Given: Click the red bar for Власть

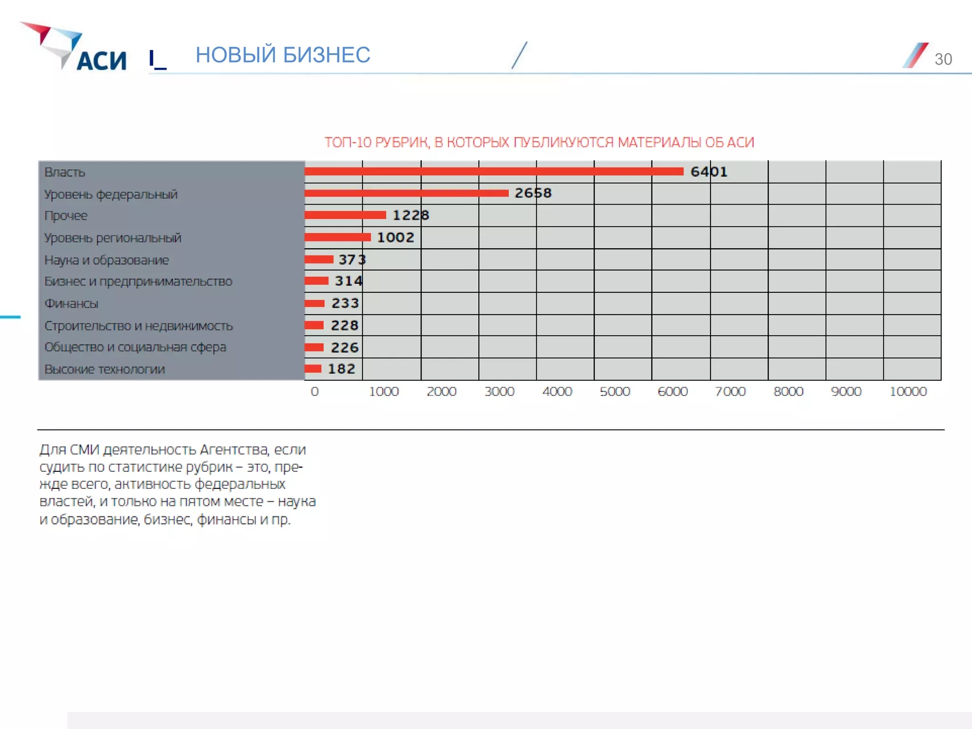Looking at the screenshot, I should click(494, 171).
